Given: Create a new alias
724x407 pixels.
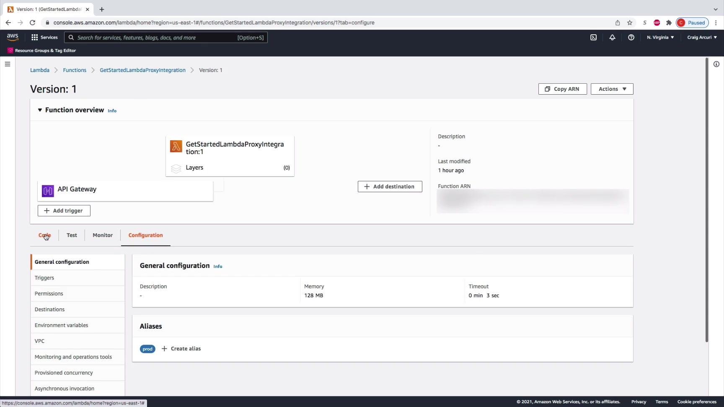Looking at the screenshot, I should (181, 348).
